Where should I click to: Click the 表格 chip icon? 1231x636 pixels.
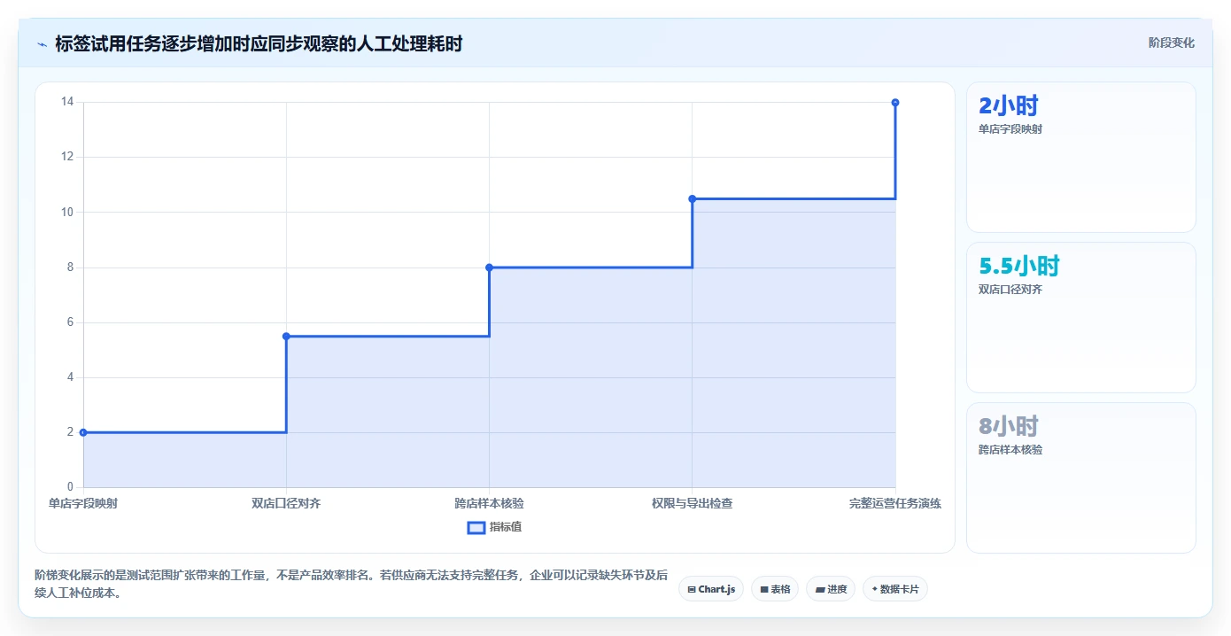(x=764, y=589)
